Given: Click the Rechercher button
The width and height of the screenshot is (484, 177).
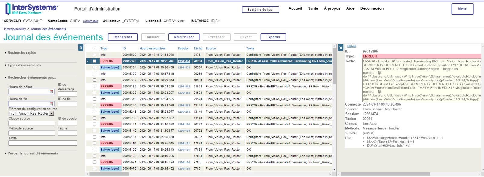Looking at the screenshot, I should (123, 37).
